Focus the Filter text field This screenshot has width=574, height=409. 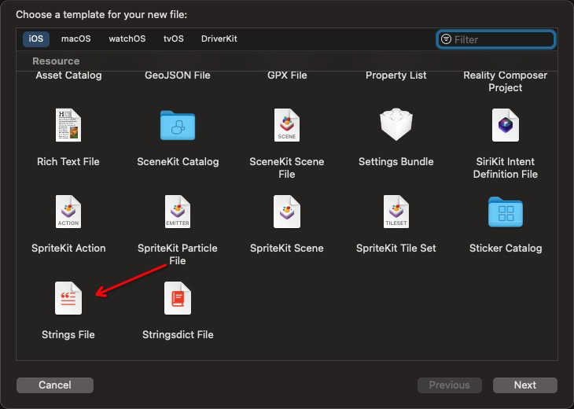[496, 39]
